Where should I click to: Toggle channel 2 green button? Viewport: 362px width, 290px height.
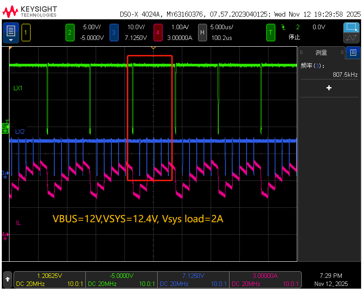click(70, 32)
